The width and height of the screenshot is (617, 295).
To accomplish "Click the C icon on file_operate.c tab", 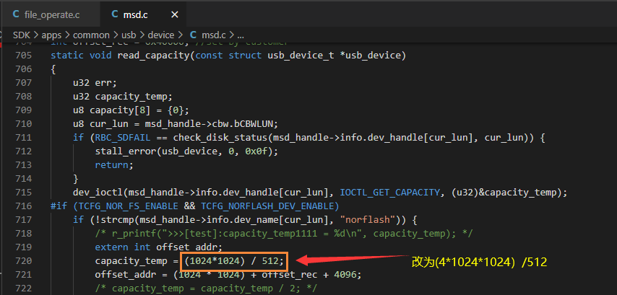I will coord(16,14).
